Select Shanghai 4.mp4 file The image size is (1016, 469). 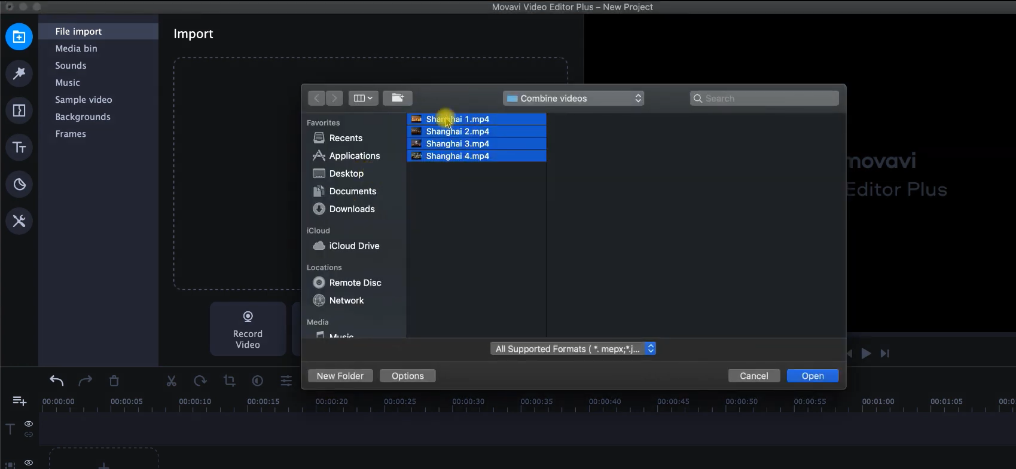477,156
